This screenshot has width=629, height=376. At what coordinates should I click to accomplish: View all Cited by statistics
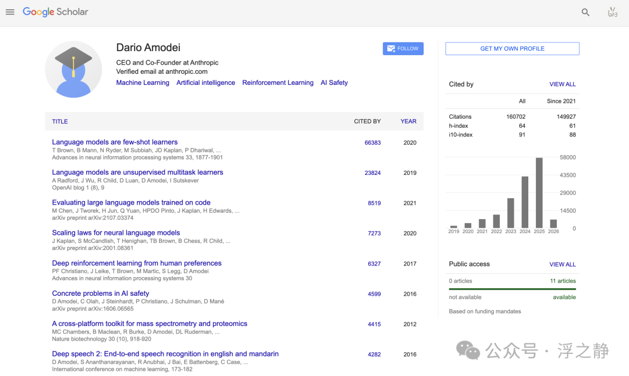point(563,84)
